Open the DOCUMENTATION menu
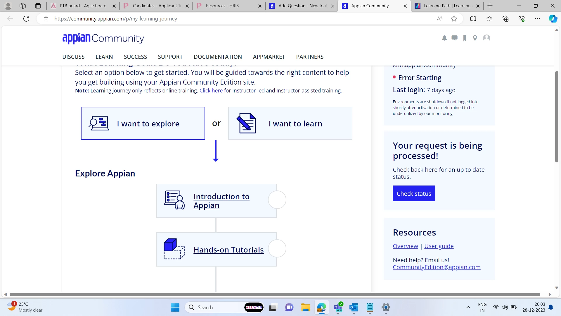 (218, 57)
